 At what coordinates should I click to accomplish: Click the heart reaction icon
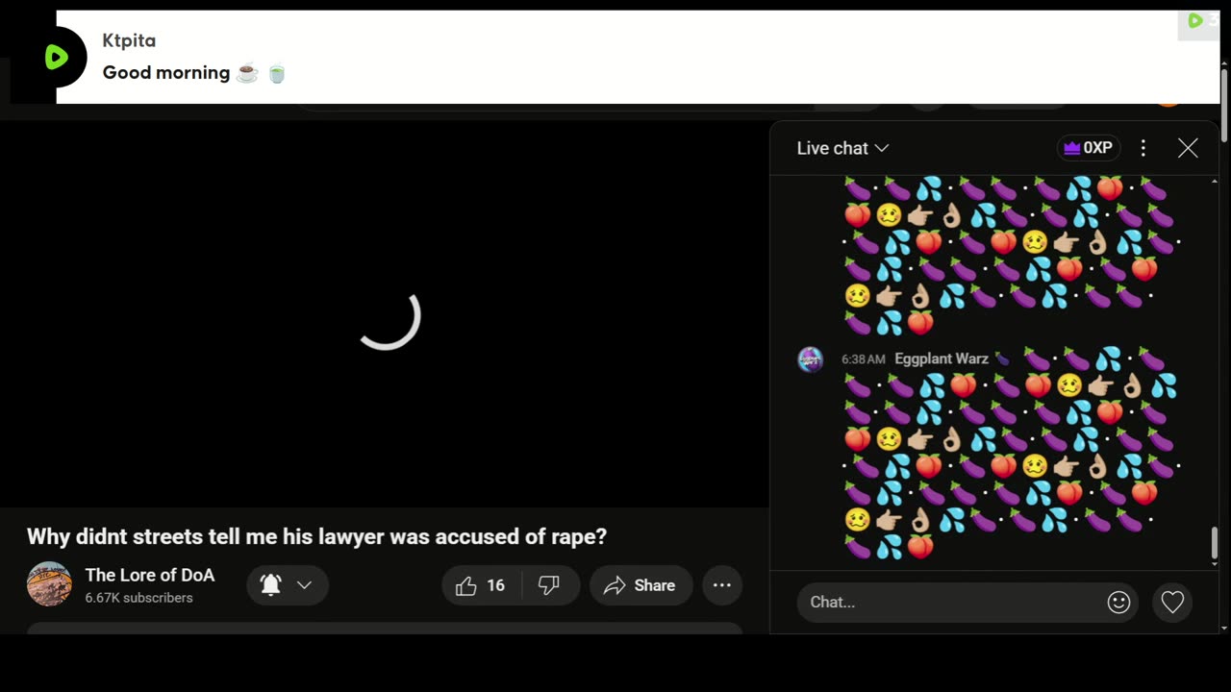pos(1172,602)
